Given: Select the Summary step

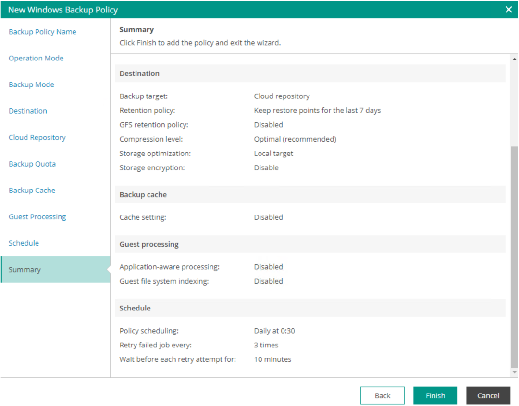Looking at the screenshot, I should click(x=55, y=269).
